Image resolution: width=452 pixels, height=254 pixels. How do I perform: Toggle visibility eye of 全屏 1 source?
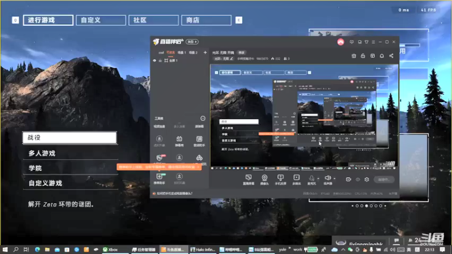pyautogui.click(x=154, y=60)
